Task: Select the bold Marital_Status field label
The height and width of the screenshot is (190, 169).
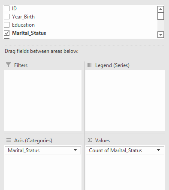Action: (29, 33)
